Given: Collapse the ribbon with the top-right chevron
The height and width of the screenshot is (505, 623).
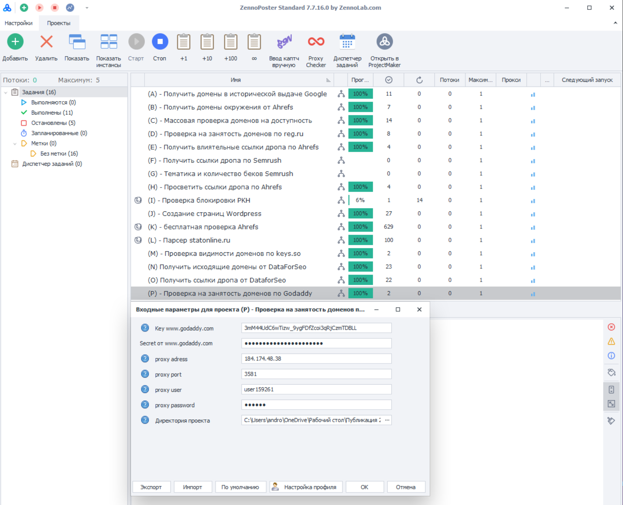Looking at the screenshot, I should (615, 23).
